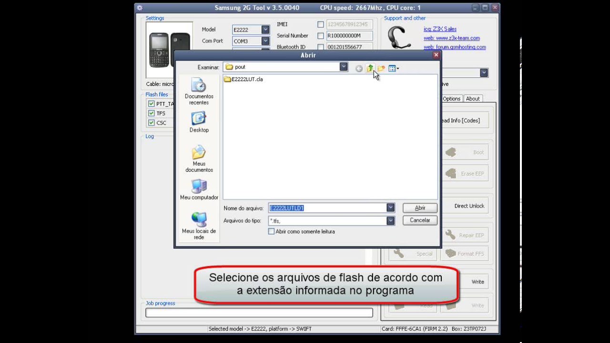The image size is (610, 343).
Task: Expand the Model dropdown
Action: (265, 30)
